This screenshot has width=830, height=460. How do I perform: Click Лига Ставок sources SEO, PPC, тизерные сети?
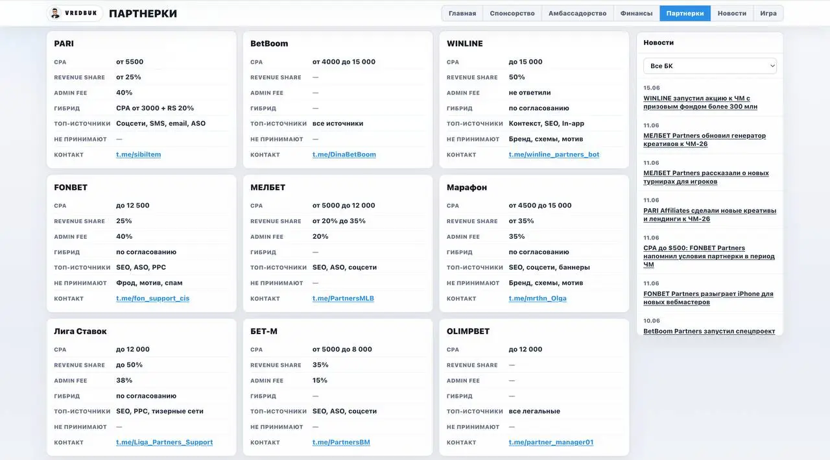pos(160,411)
